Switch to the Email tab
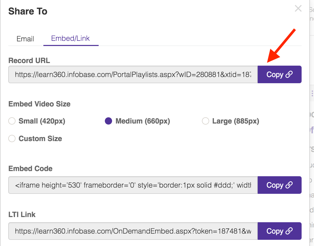Screen dimensions: 314x246 point(25,39)
